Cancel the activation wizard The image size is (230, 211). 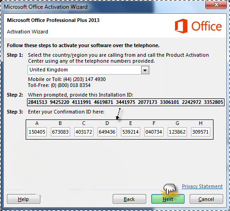[206, 199]
